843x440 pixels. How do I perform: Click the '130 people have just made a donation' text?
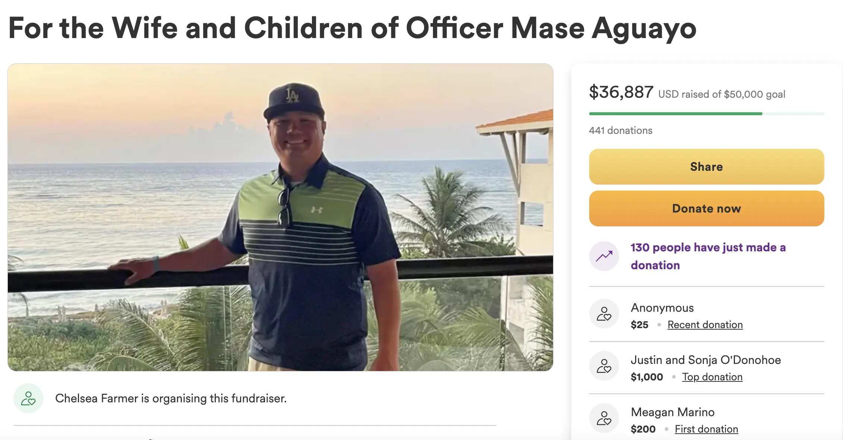click(x=708, y=256)
